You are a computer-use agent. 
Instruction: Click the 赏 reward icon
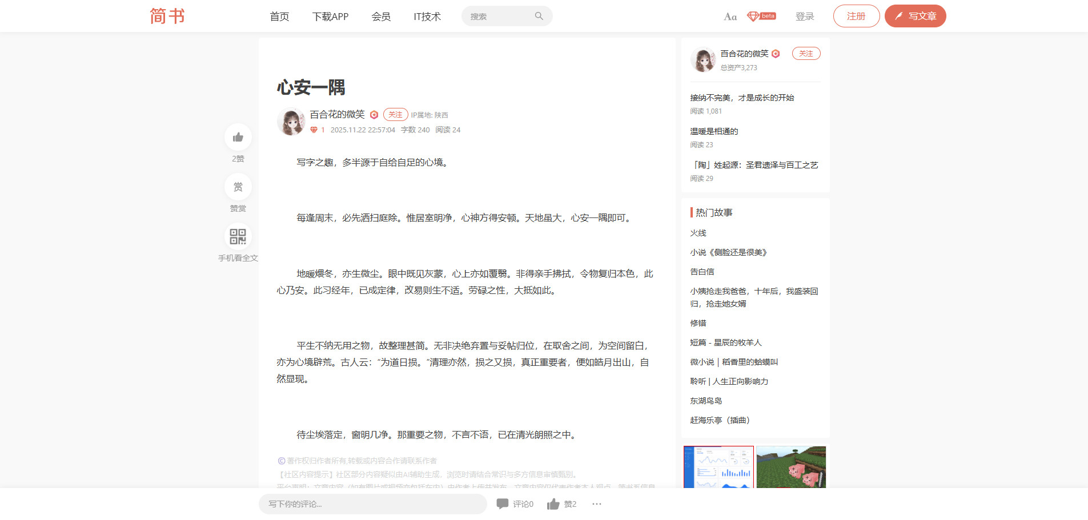coord(238,187)
